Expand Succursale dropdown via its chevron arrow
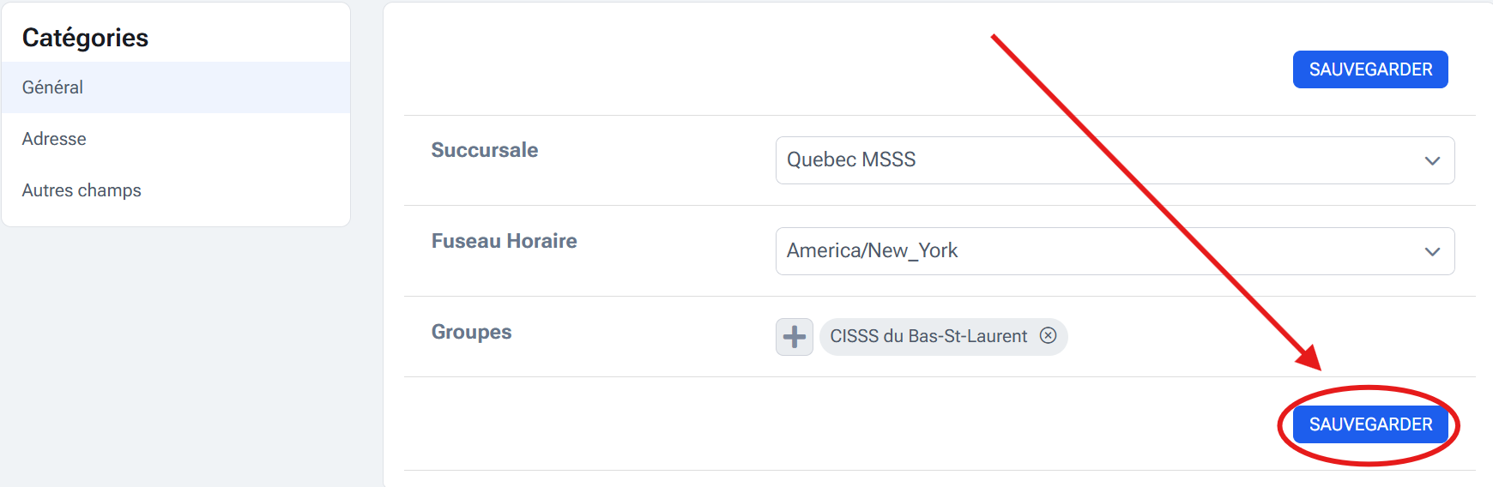The image size is (1493, 487). pyautogui.click(x=1432, y=161)
